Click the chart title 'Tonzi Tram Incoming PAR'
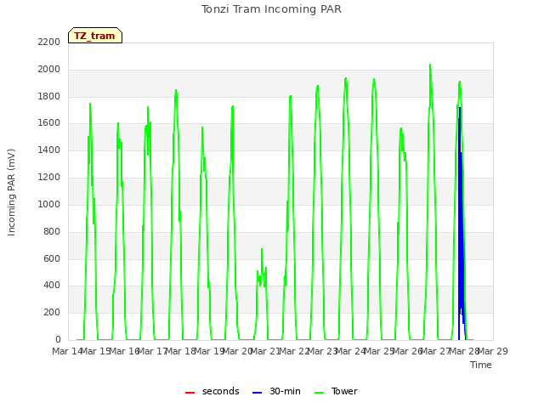Image resolution: width=544 pixels, height=408 pixels. pos(271,9)
